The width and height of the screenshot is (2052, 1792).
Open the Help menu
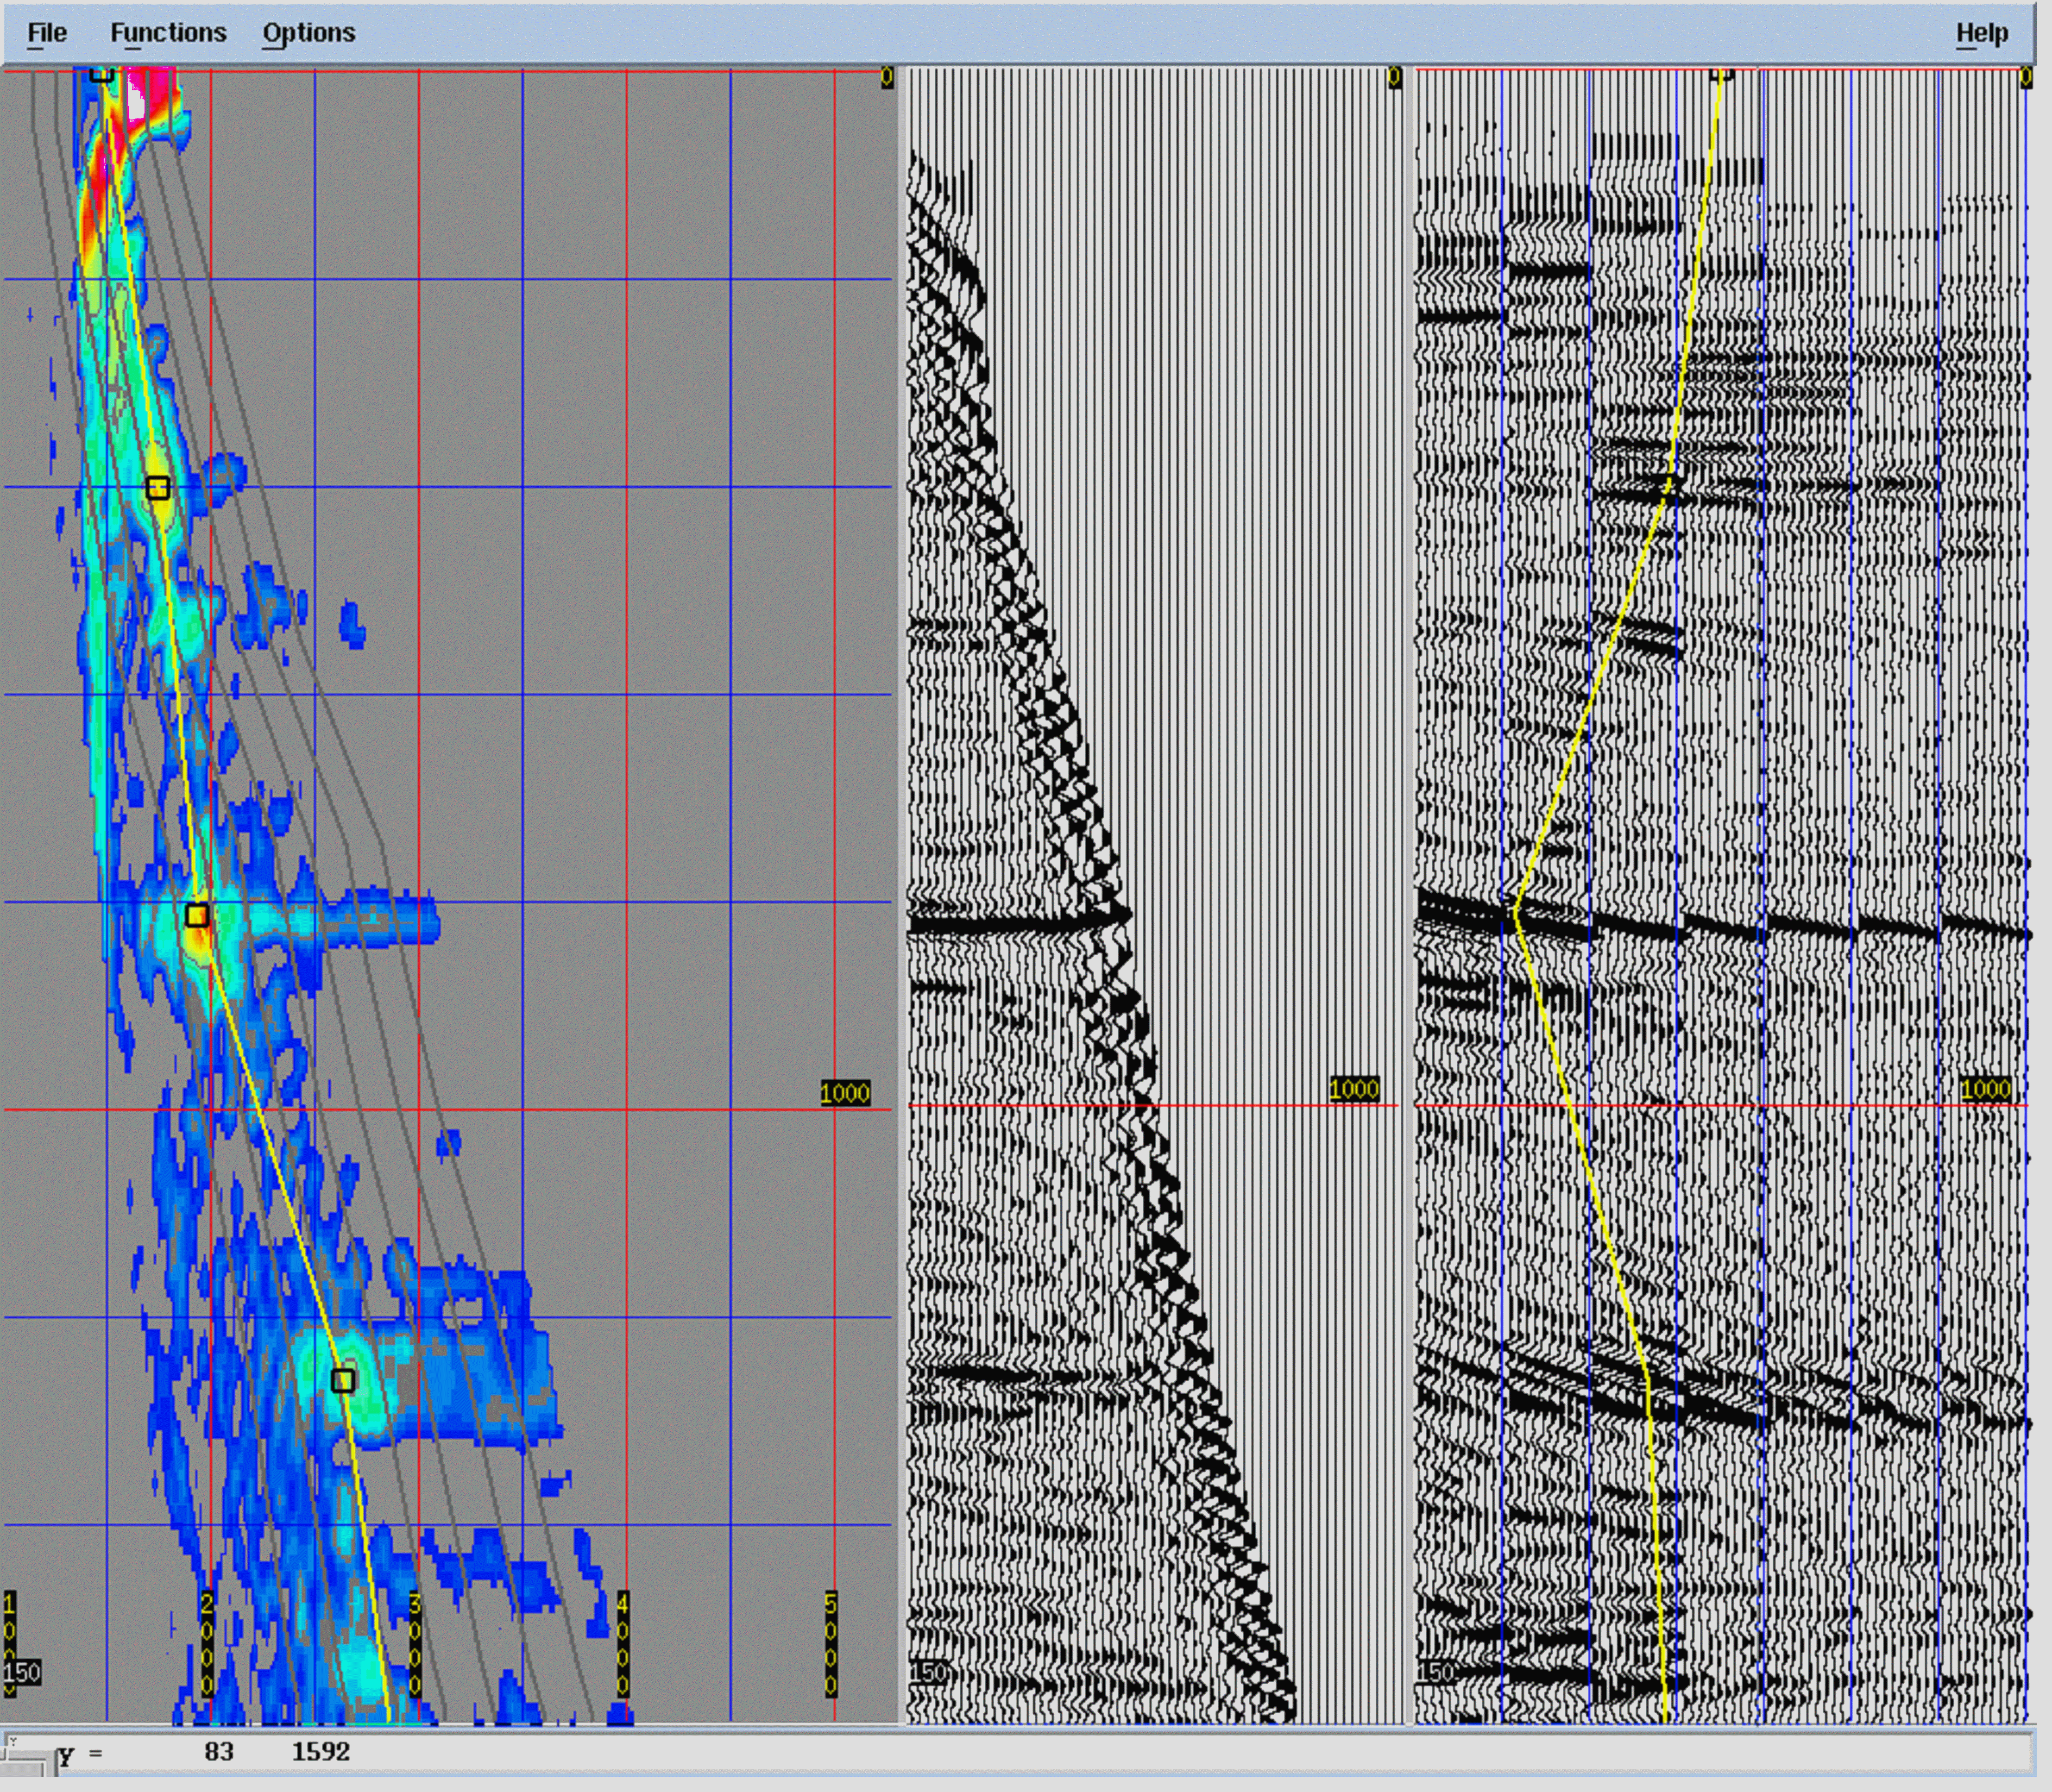1981,33
